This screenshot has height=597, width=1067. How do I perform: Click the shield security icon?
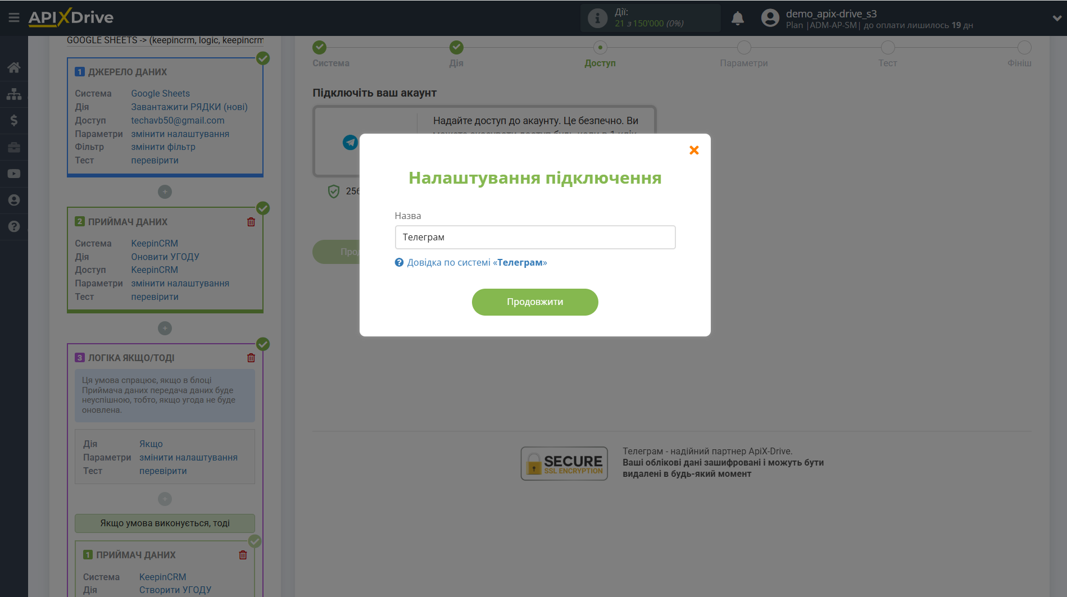point(334,192)
